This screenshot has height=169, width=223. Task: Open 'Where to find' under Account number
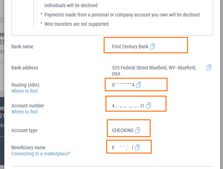[x=24, y=112]
